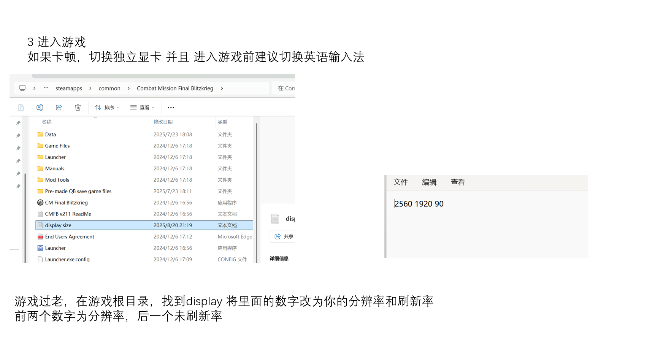Open the Notepad File (文件) menu

(x=400, y=182)
